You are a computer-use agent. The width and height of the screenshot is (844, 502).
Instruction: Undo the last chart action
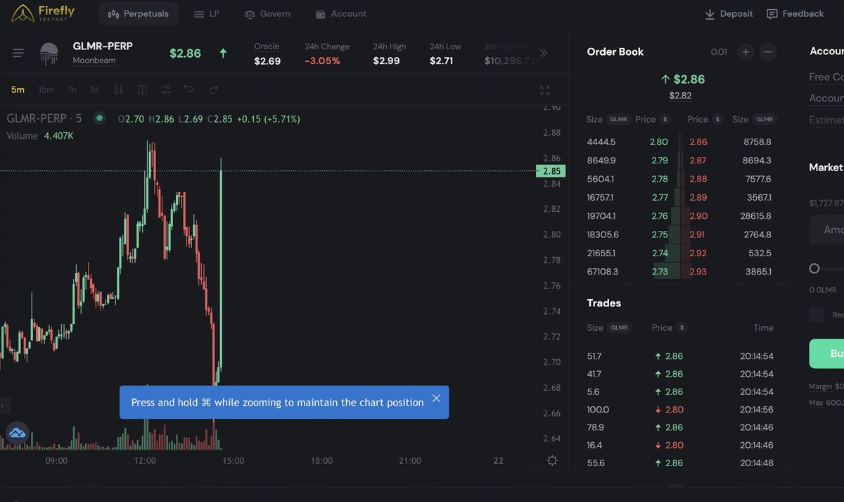188,89
